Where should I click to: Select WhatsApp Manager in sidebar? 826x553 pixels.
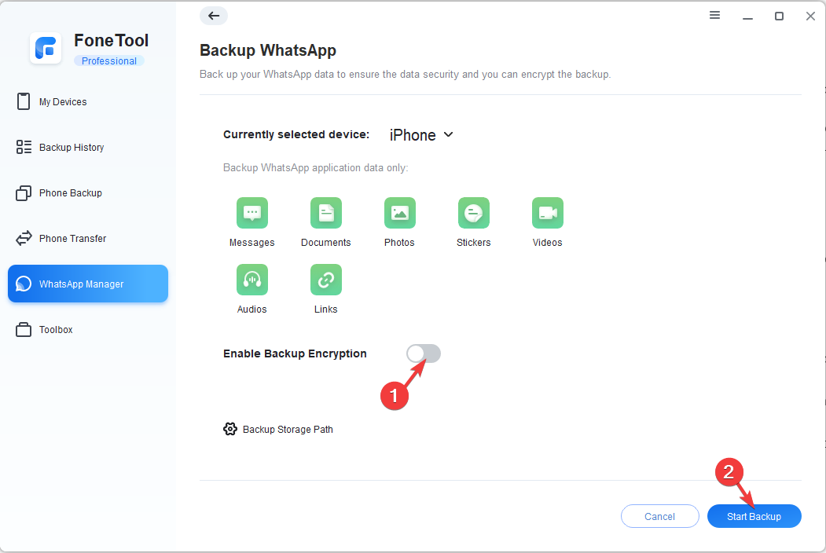[88, 284]
